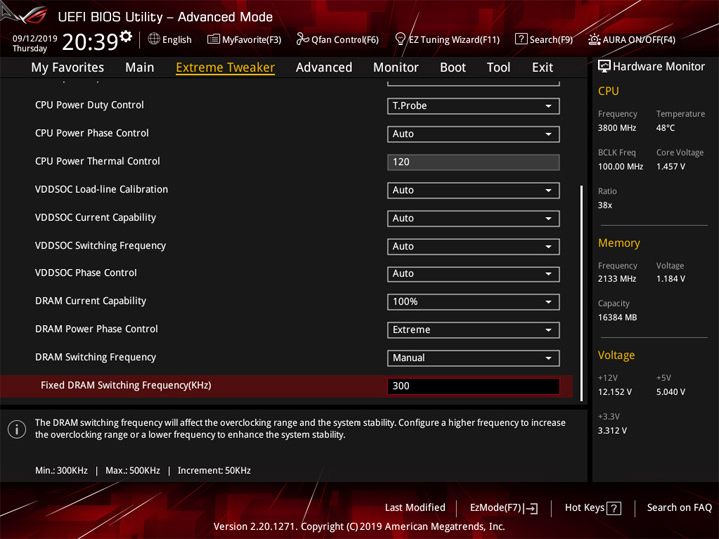The height and width of the screenshot is (539, 719).
Task: Click the settings gear beside the clock
Action: tap(126, 36)
